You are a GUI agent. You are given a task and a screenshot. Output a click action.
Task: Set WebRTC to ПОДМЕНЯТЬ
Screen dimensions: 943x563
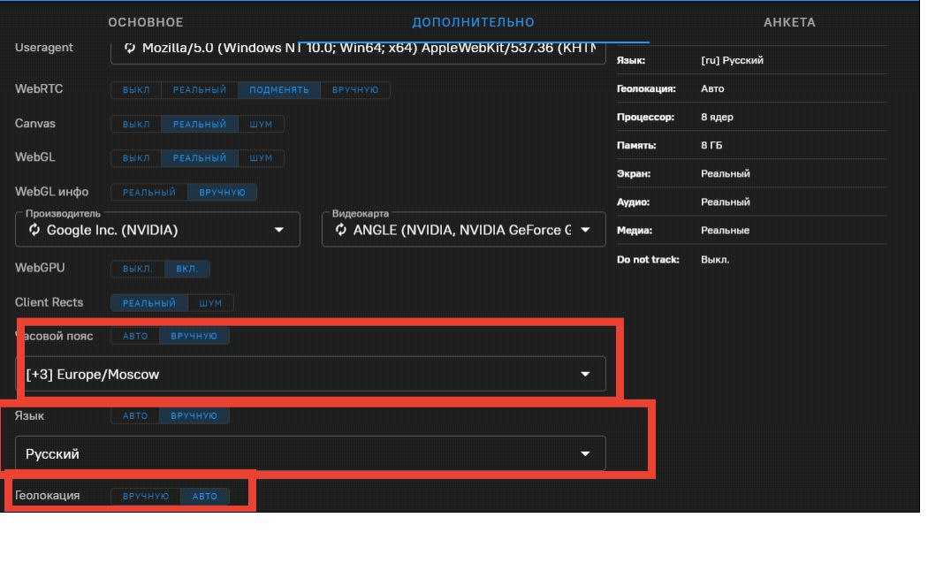(x=279, y=89)
